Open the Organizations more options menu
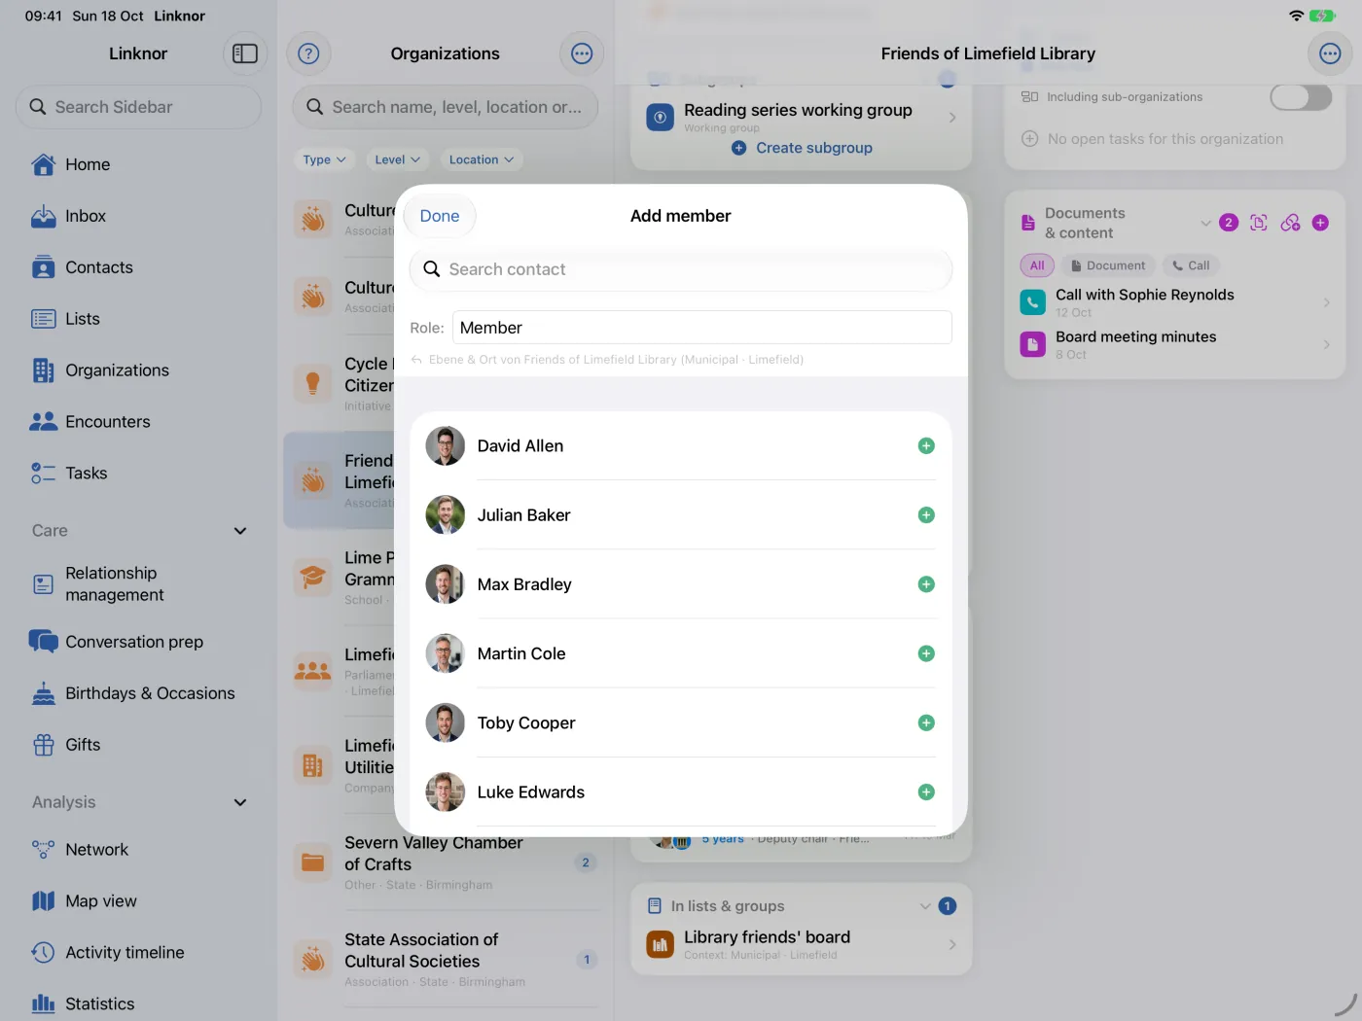The height and width of the screenshot is (1021, 1362). pyautogui.click(x=582, y=53)
